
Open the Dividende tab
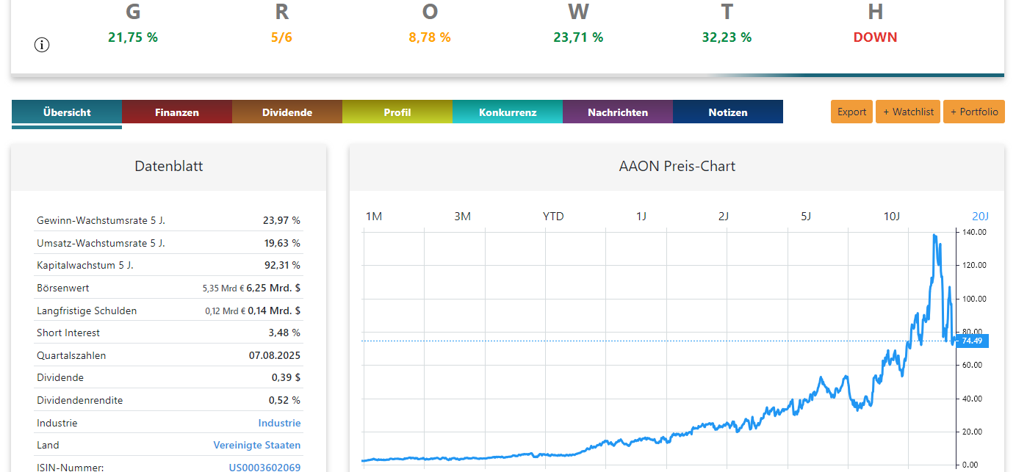(287, 112)
